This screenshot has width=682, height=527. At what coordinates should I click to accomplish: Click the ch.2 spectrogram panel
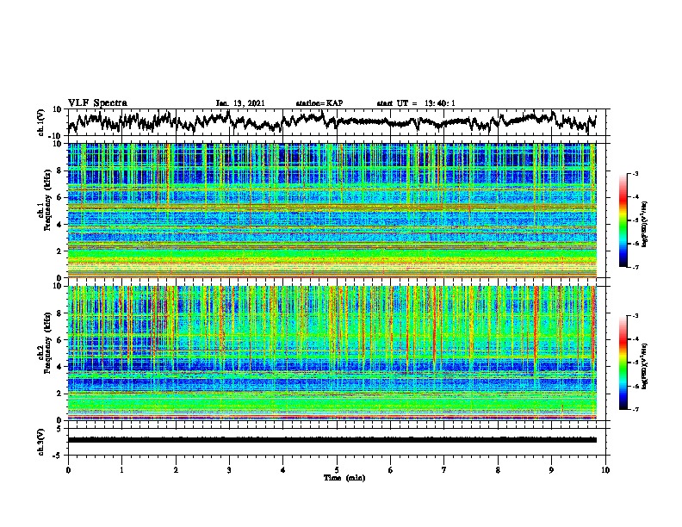332,353
